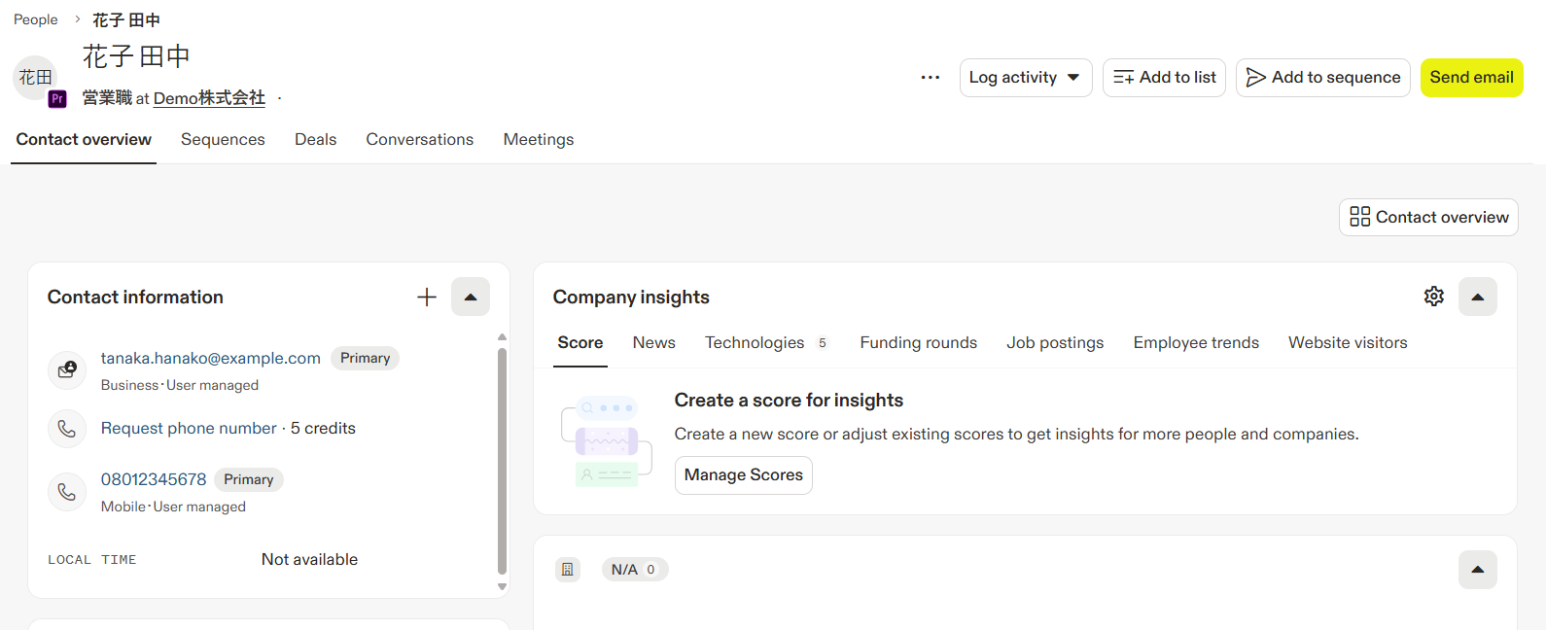Click the phone icon beside 08012345678
Image resolution: width=1546 pixels, height=630 pixels.
67,492
